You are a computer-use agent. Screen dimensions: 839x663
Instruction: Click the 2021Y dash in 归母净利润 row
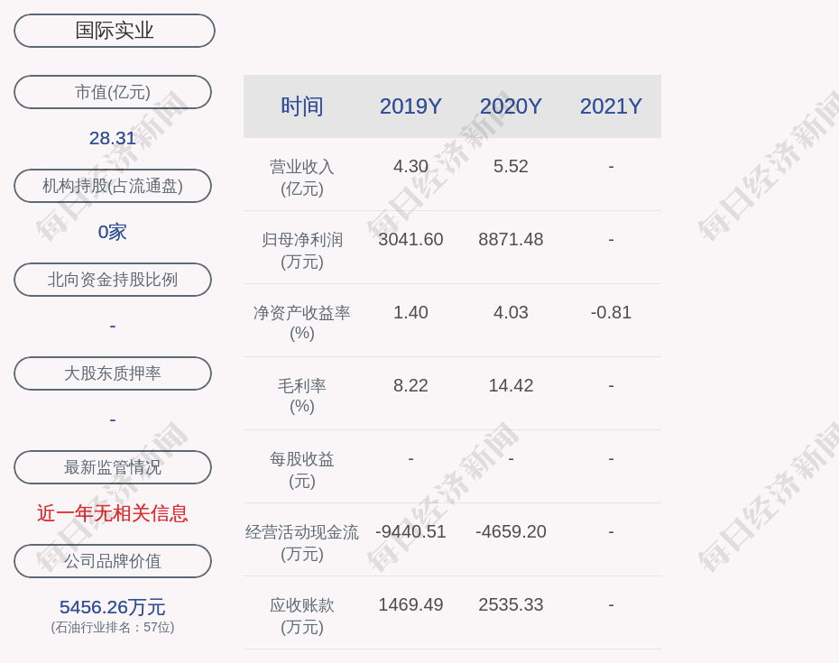tap(611, 239)
